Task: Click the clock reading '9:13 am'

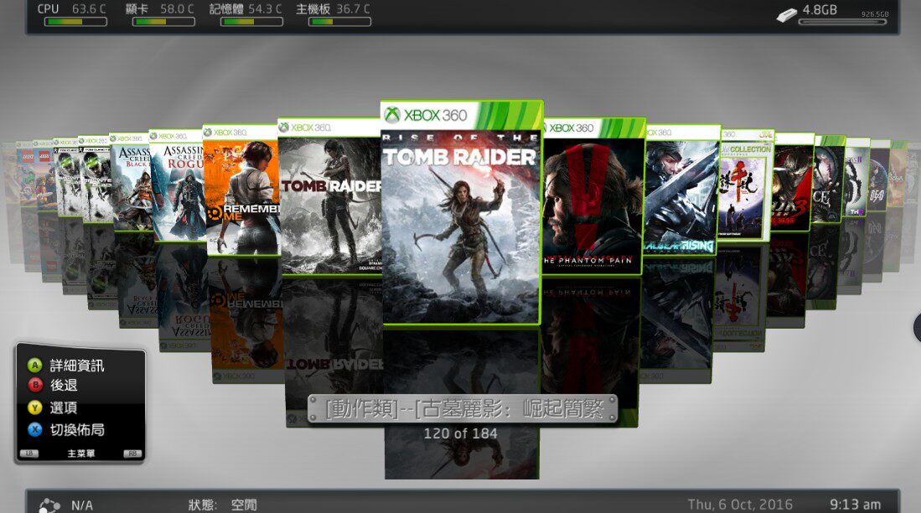Action: 855,505
